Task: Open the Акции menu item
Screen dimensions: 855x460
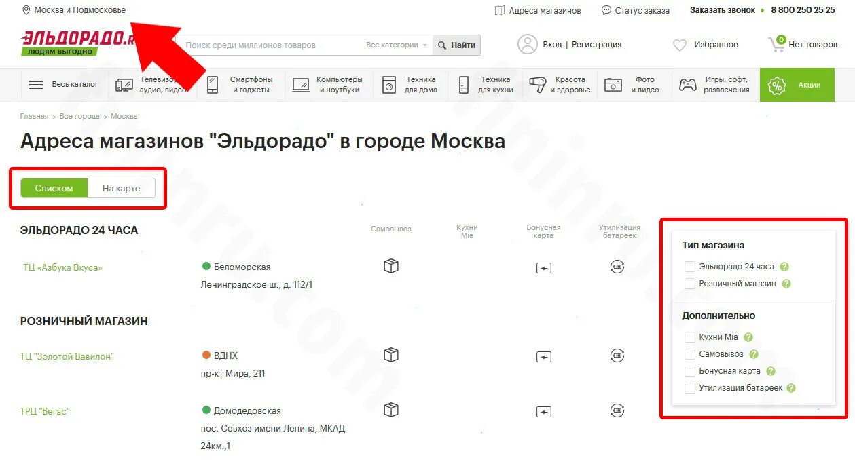Action: point(797,85)
